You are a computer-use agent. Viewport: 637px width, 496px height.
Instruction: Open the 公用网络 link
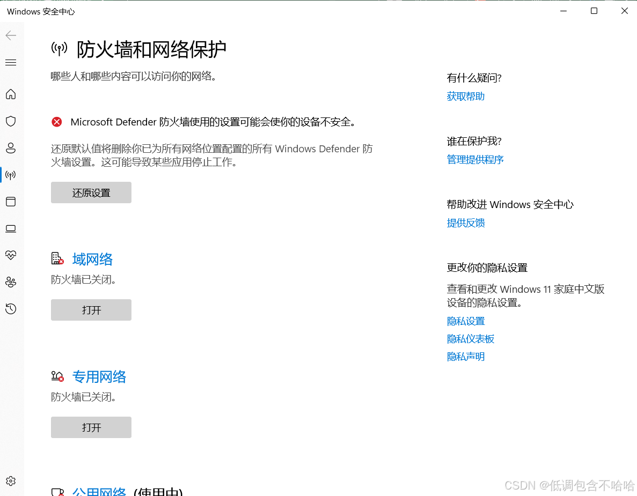click(x=99, y=492)
